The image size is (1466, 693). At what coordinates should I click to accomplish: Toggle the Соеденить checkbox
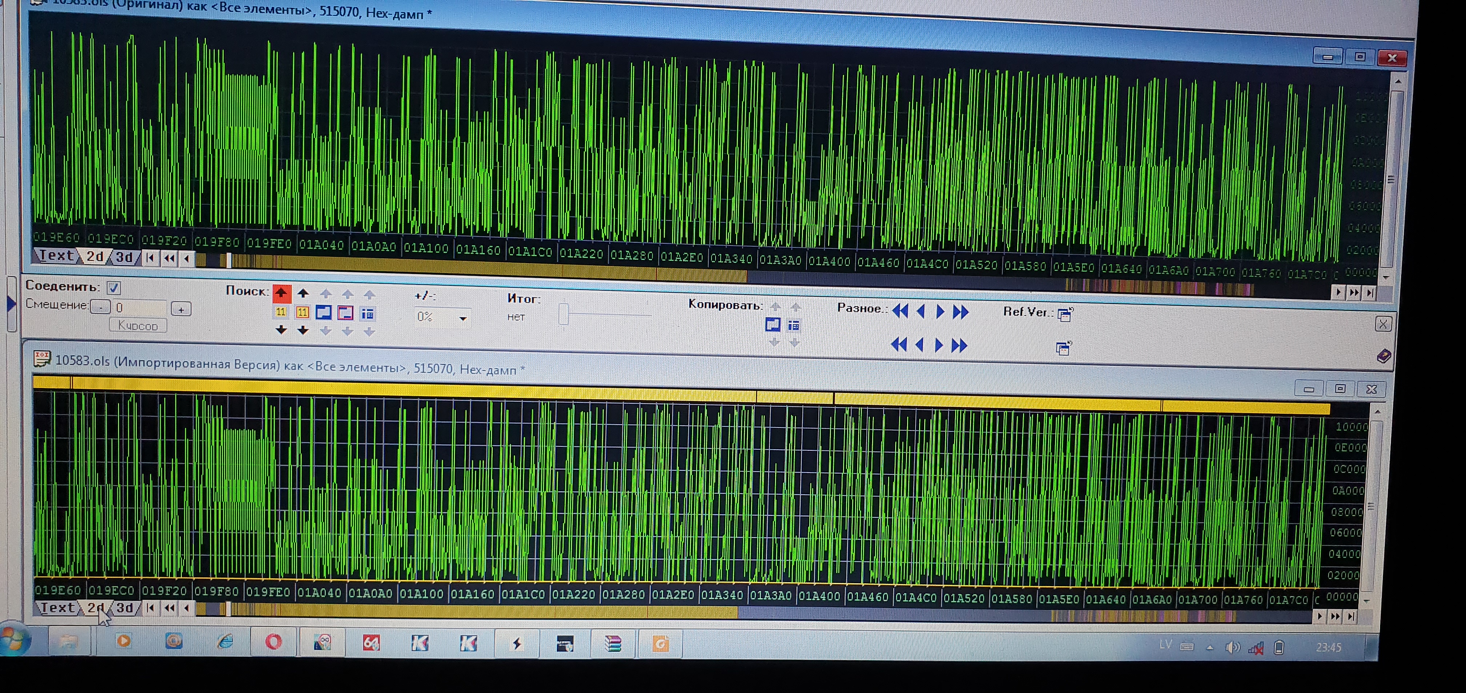pyautogui.click(x=114, y=288)
